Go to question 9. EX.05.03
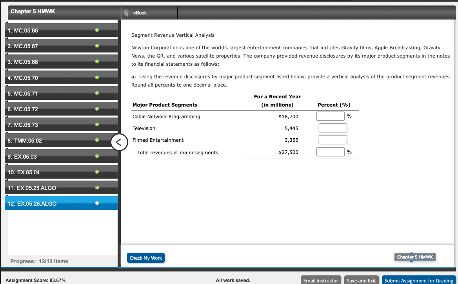 61,156
